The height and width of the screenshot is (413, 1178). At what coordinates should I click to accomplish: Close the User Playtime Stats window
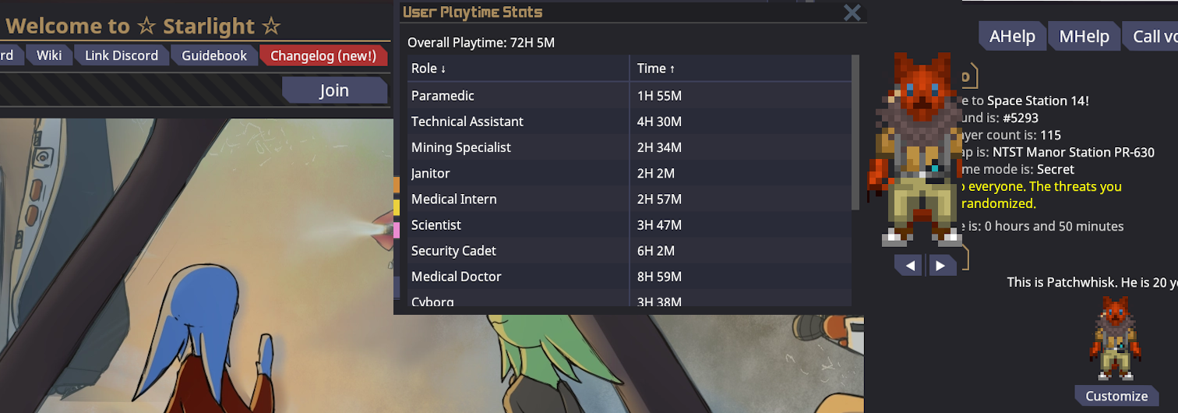coord(852,12)
